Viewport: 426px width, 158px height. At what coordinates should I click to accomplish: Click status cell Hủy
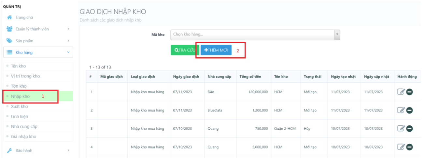pos(307,129)
